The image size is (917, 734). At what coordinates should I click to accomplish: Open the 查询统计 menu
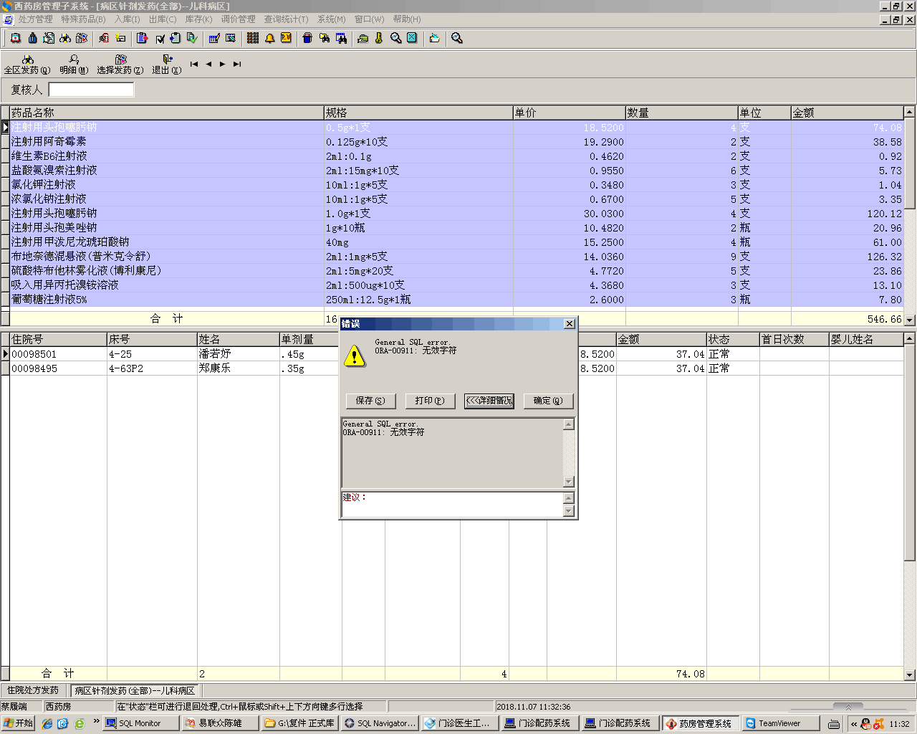286,19
